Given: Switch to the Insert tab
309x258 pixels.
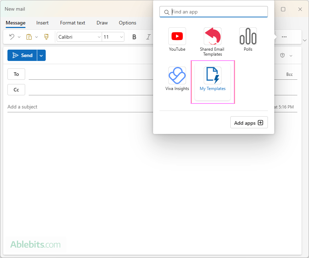Looking at the screenshot, I should [43, 23].
